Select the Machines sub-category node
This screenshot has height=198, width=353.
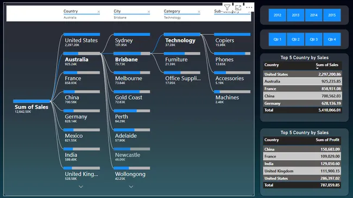click(x=232, y=97)
